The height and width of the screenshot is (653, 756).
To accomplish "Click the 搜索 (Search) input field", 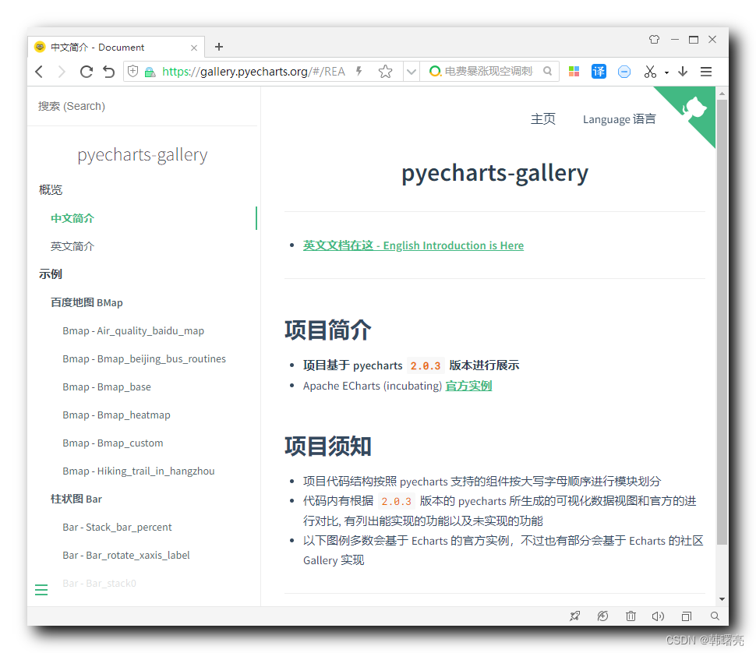I will point(142,106).
